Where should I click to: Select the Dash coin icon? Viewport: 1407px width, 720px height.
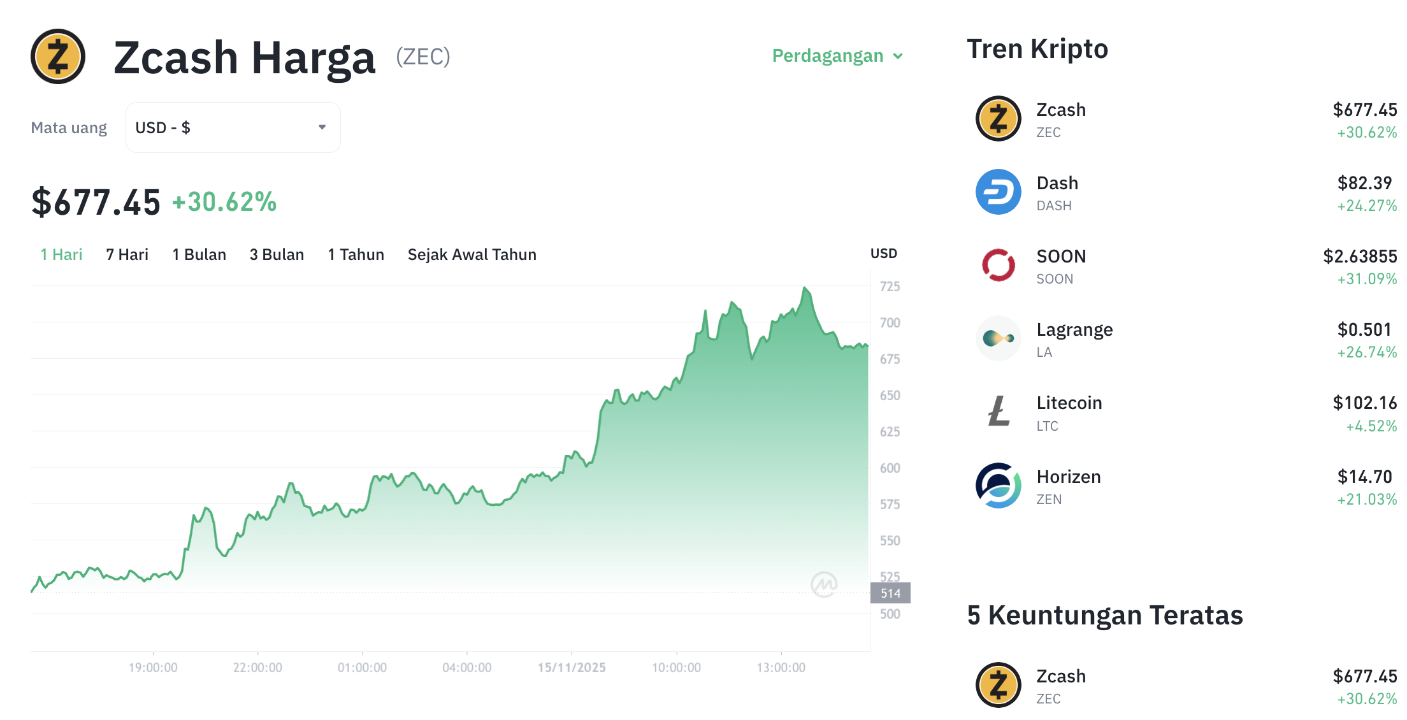point(998,192)
